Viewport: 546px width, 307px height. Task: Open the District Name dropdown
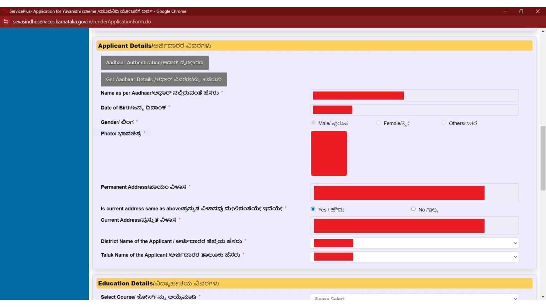[x=414, y=243]
